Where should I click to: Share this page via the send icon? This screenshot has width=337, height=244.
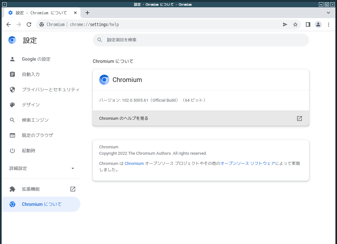pos(285,24)
